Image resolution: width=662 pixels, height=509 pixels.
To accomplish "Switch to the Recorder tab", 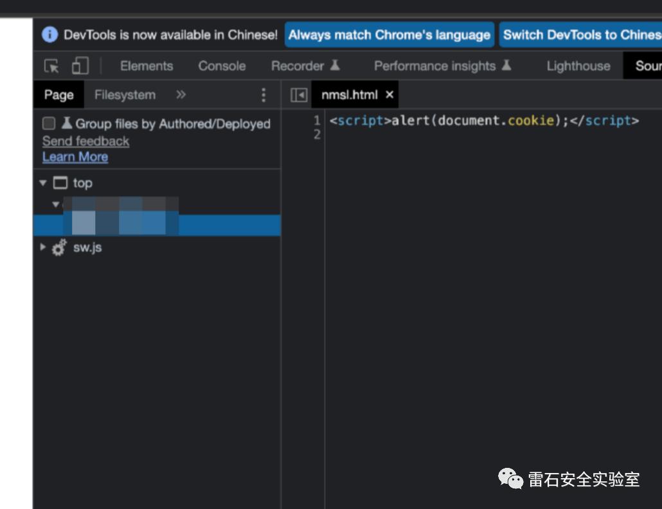I will pos(297,66).
